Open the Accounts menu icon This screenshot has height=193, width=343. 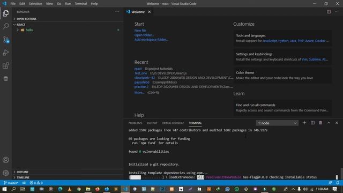coord(6,160)
